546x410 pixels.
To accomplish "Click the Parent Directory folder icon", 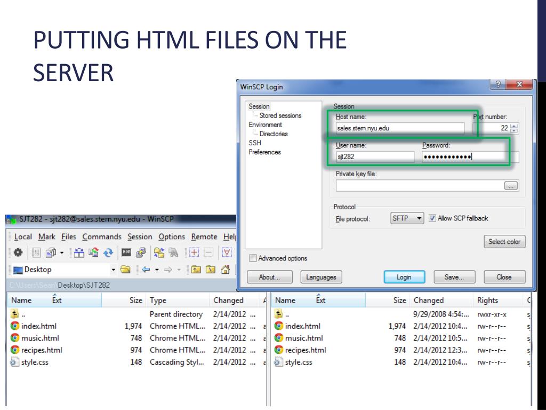I will [196, 270].
